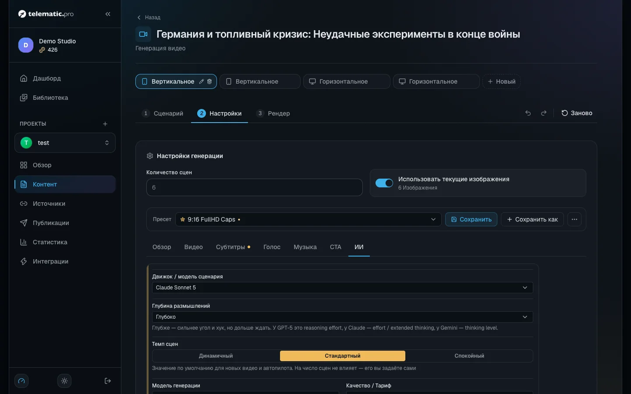The width and height of the screenshot is (631, 394).
Task: Click the Количество сцен input field
Action: tap(255, 187)
